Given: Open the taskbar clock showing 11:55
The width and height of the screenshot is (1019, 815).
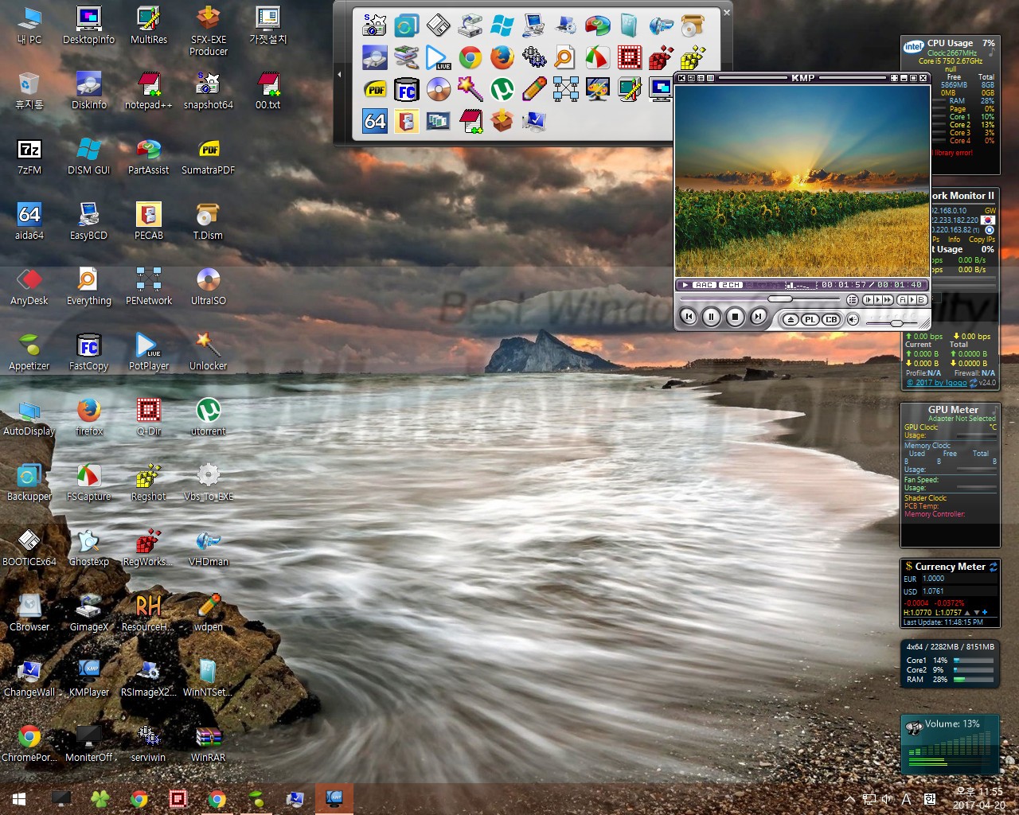Looking at the screenshot, I should coord(978,798).
